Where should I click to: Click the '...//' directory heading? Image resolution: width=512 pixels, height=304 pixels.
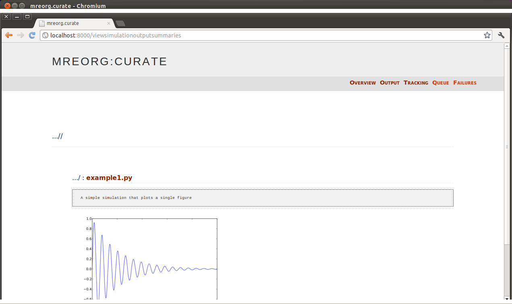point(57,136)
